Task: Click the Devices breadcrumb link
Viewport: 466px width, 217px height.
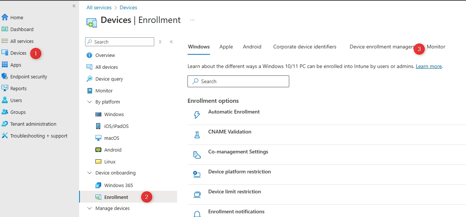Action: tap(128, 7)
